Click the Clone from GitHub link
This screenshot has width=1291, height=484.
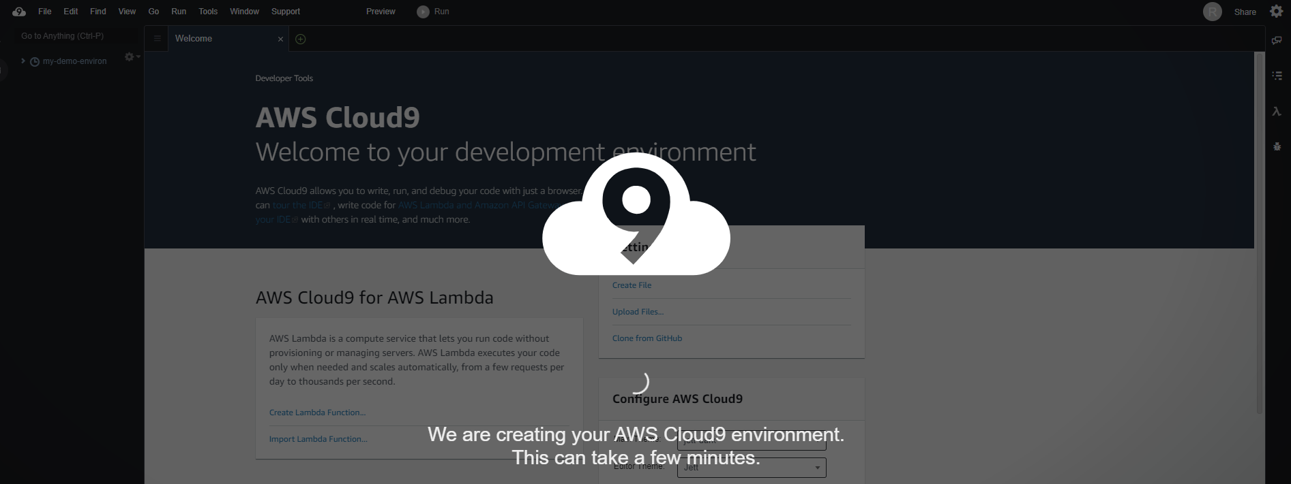pyautogui.click(x=647, y=338)
